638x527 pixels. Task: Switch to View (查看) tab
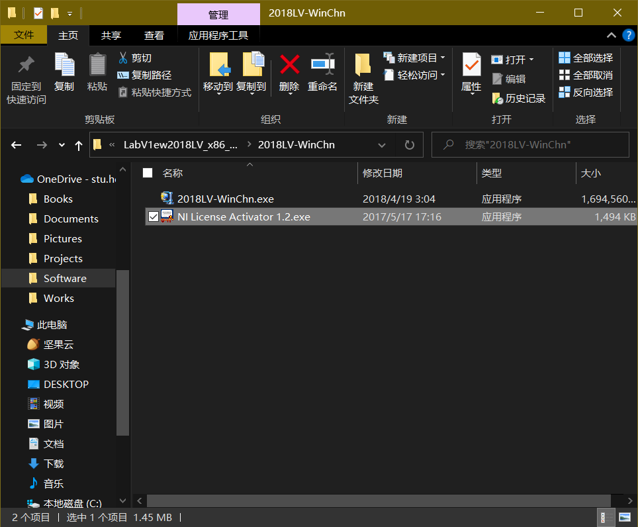(154, 35)
